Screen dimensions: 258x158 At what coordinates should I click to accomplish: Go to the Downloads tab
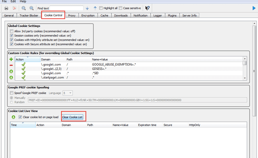coord(121,15)
